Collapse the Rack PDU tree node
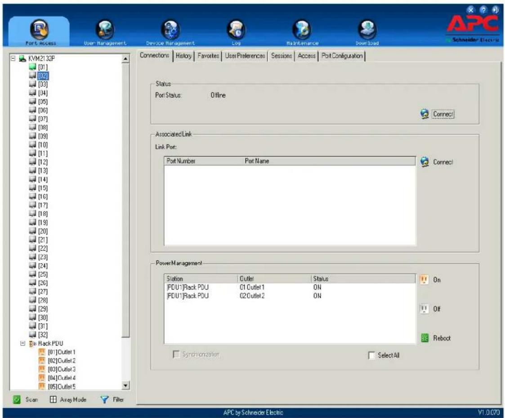Image resolution: width=505 pixels, height=418 pixels. click(22, 344)
